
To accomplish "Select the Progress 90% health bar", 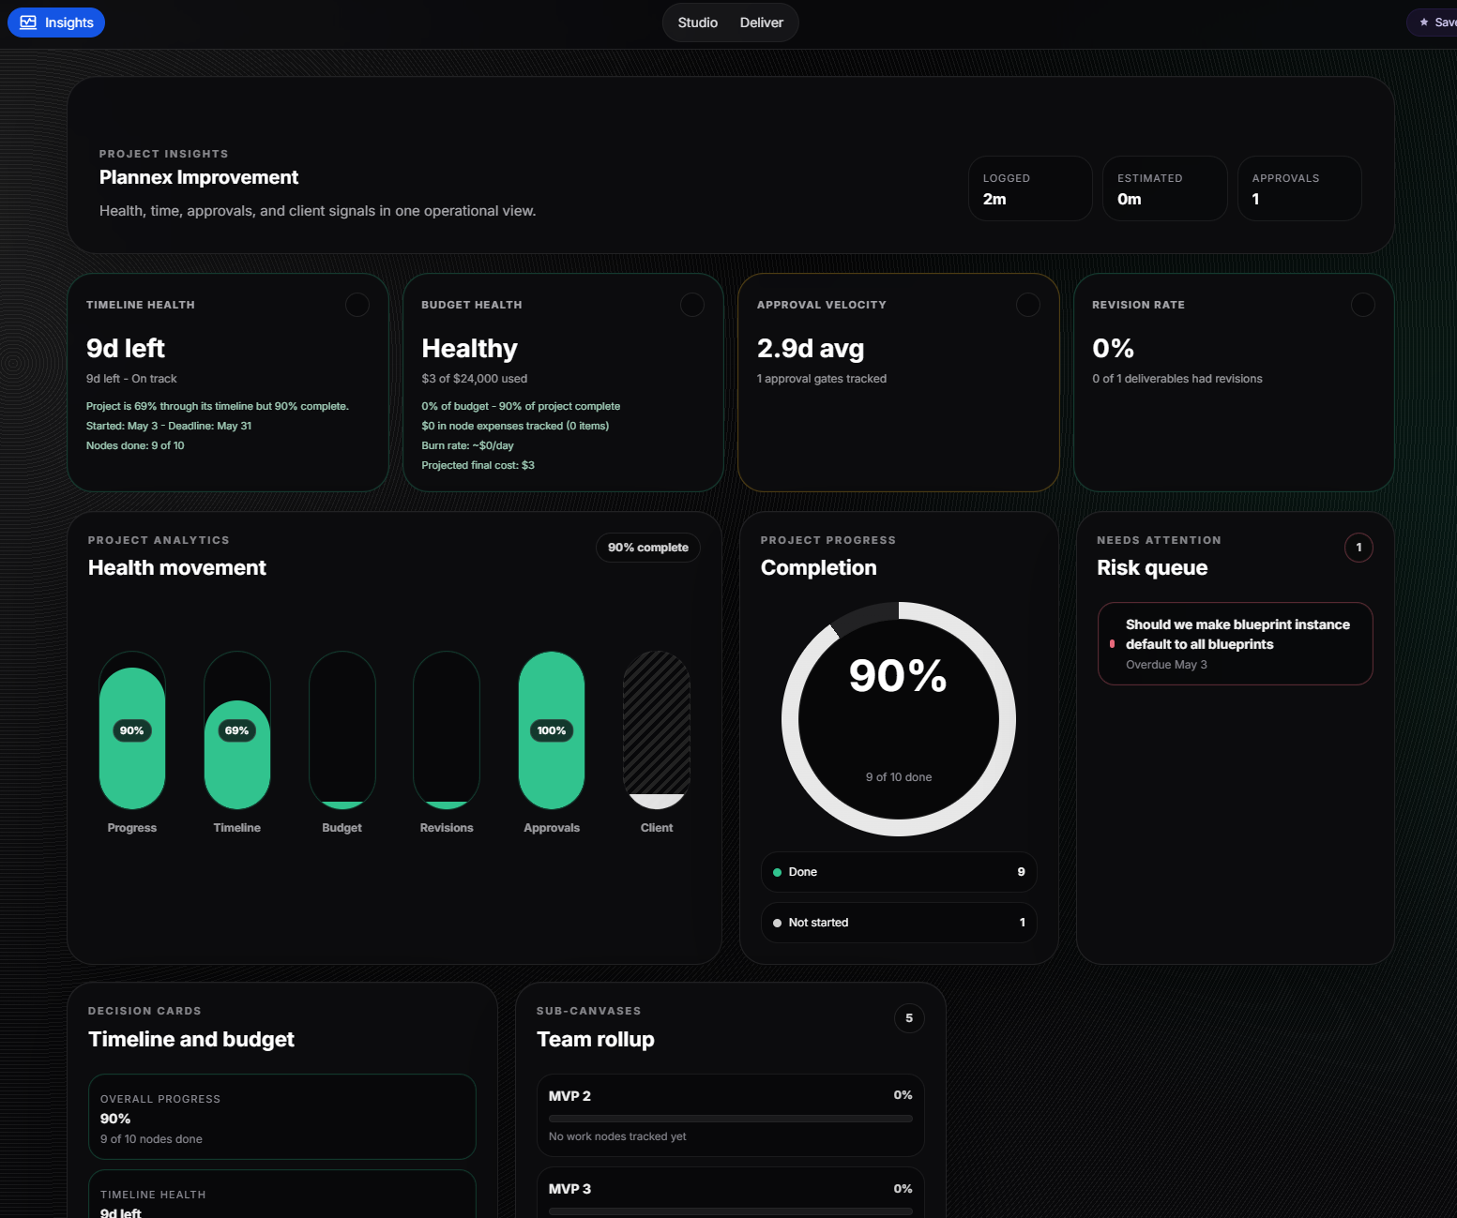I will coord(132,730).
